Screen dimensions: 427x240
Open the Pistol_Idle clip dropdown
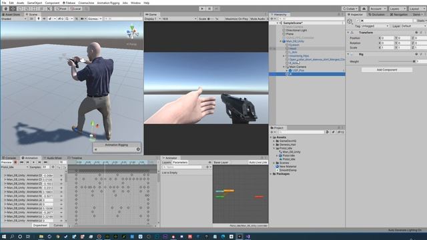click(15, 167)
